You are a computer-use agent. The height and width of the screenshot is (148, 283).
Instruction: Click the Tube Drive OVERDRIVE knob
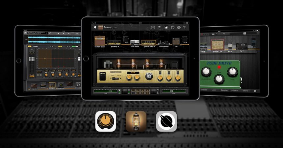coord(207,72)
